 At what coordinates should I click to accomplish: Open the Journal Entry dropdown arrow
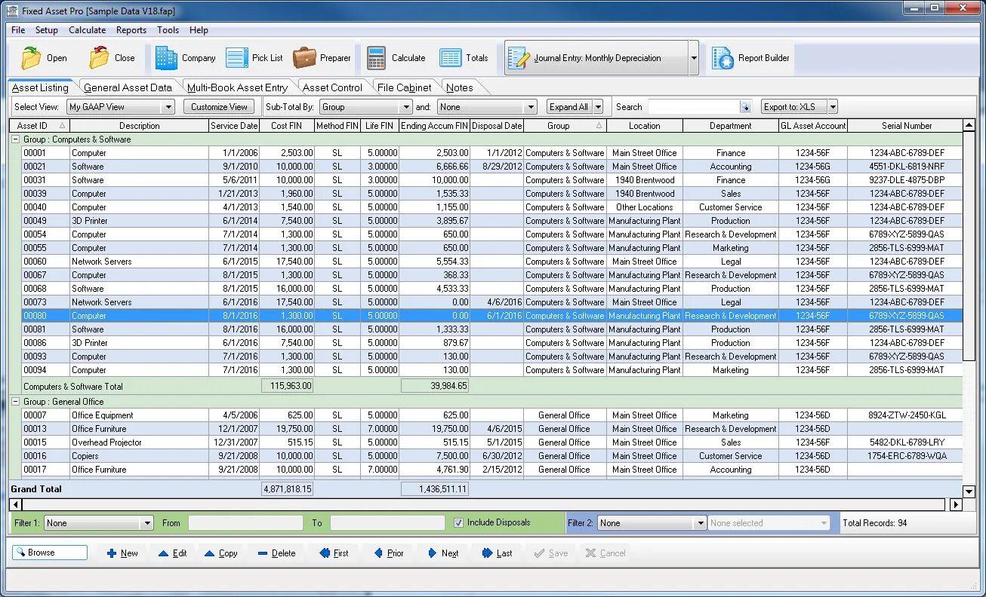[x=694, y=58]
